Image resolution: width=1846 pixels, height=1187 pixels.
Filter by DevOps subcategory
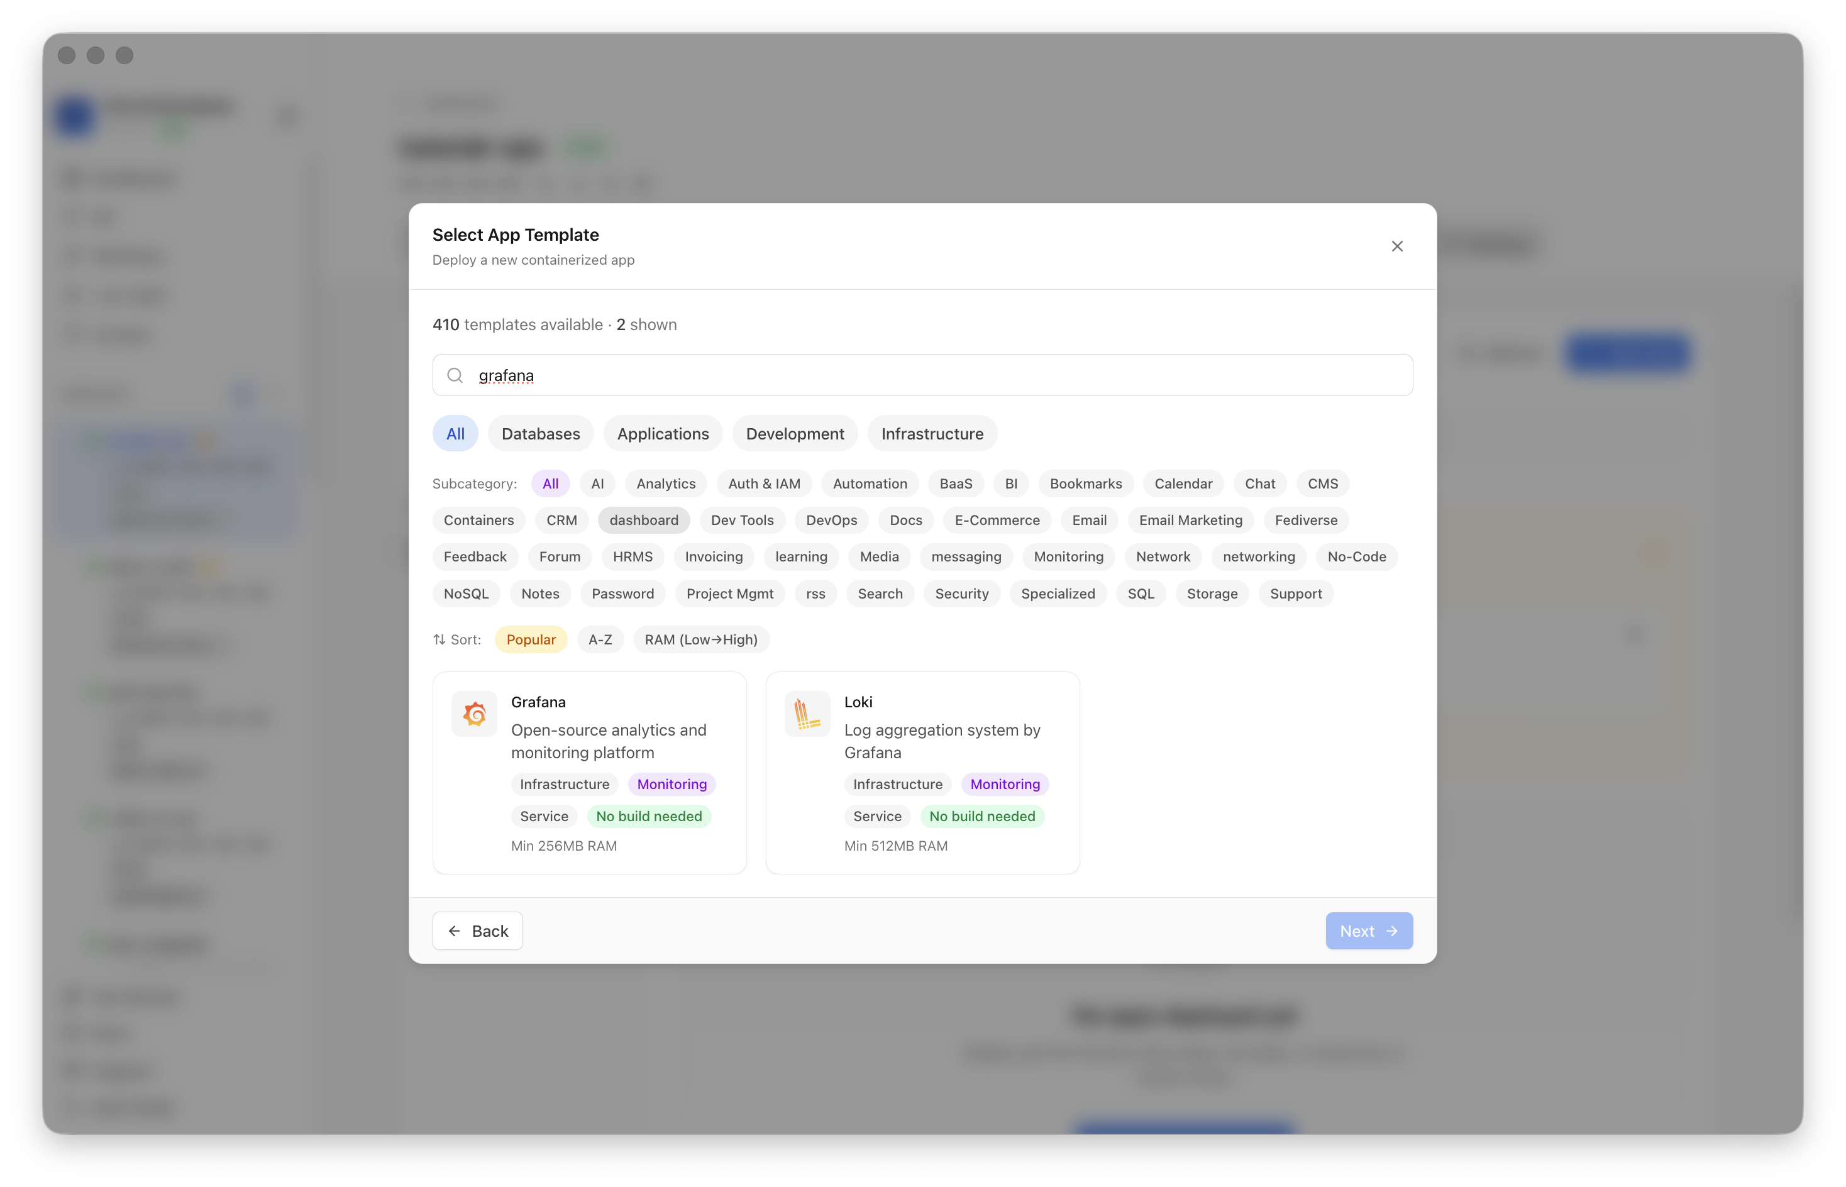831,519
